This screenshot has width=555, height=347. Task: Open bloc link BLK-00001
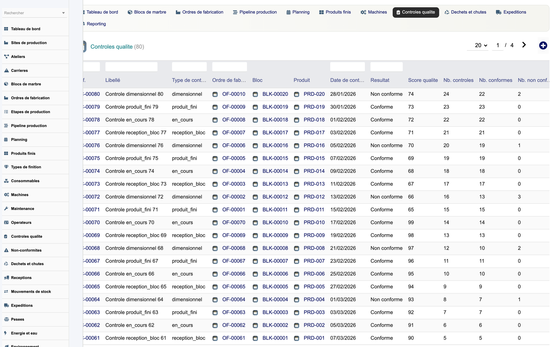click(x=275, y=338)
